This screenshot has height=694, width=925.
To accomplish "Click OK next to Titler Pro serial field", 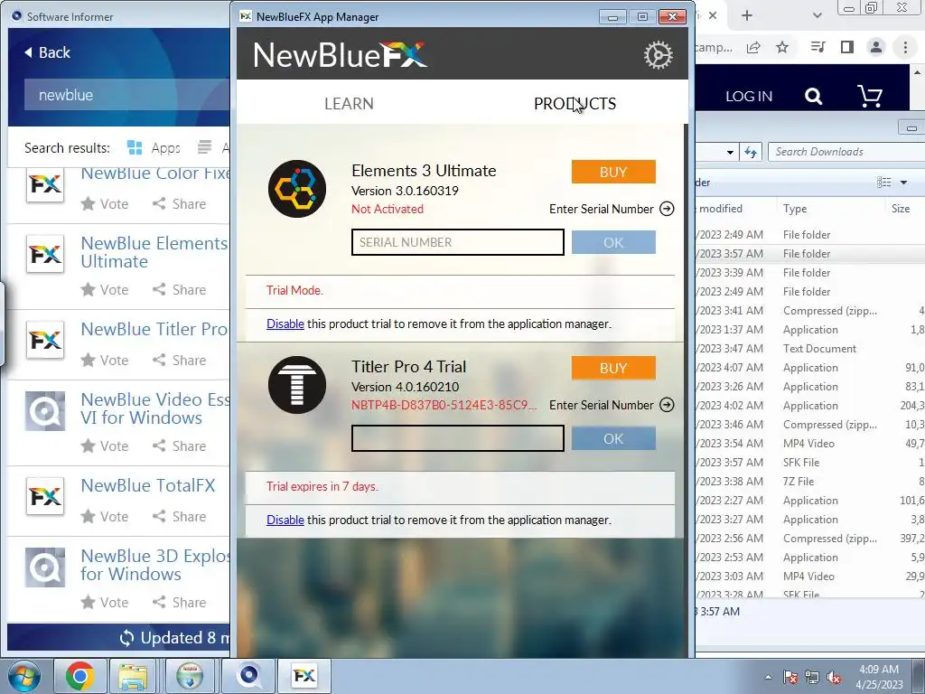I will 613,438.
